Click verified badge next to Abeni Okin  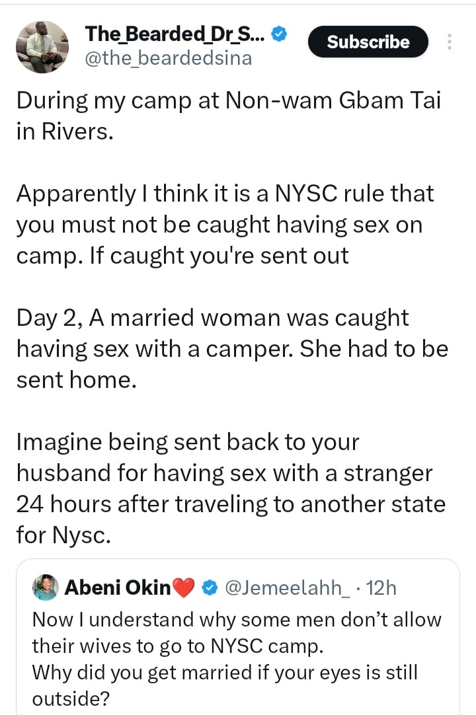pyautogui.click(x=210, y=587)
